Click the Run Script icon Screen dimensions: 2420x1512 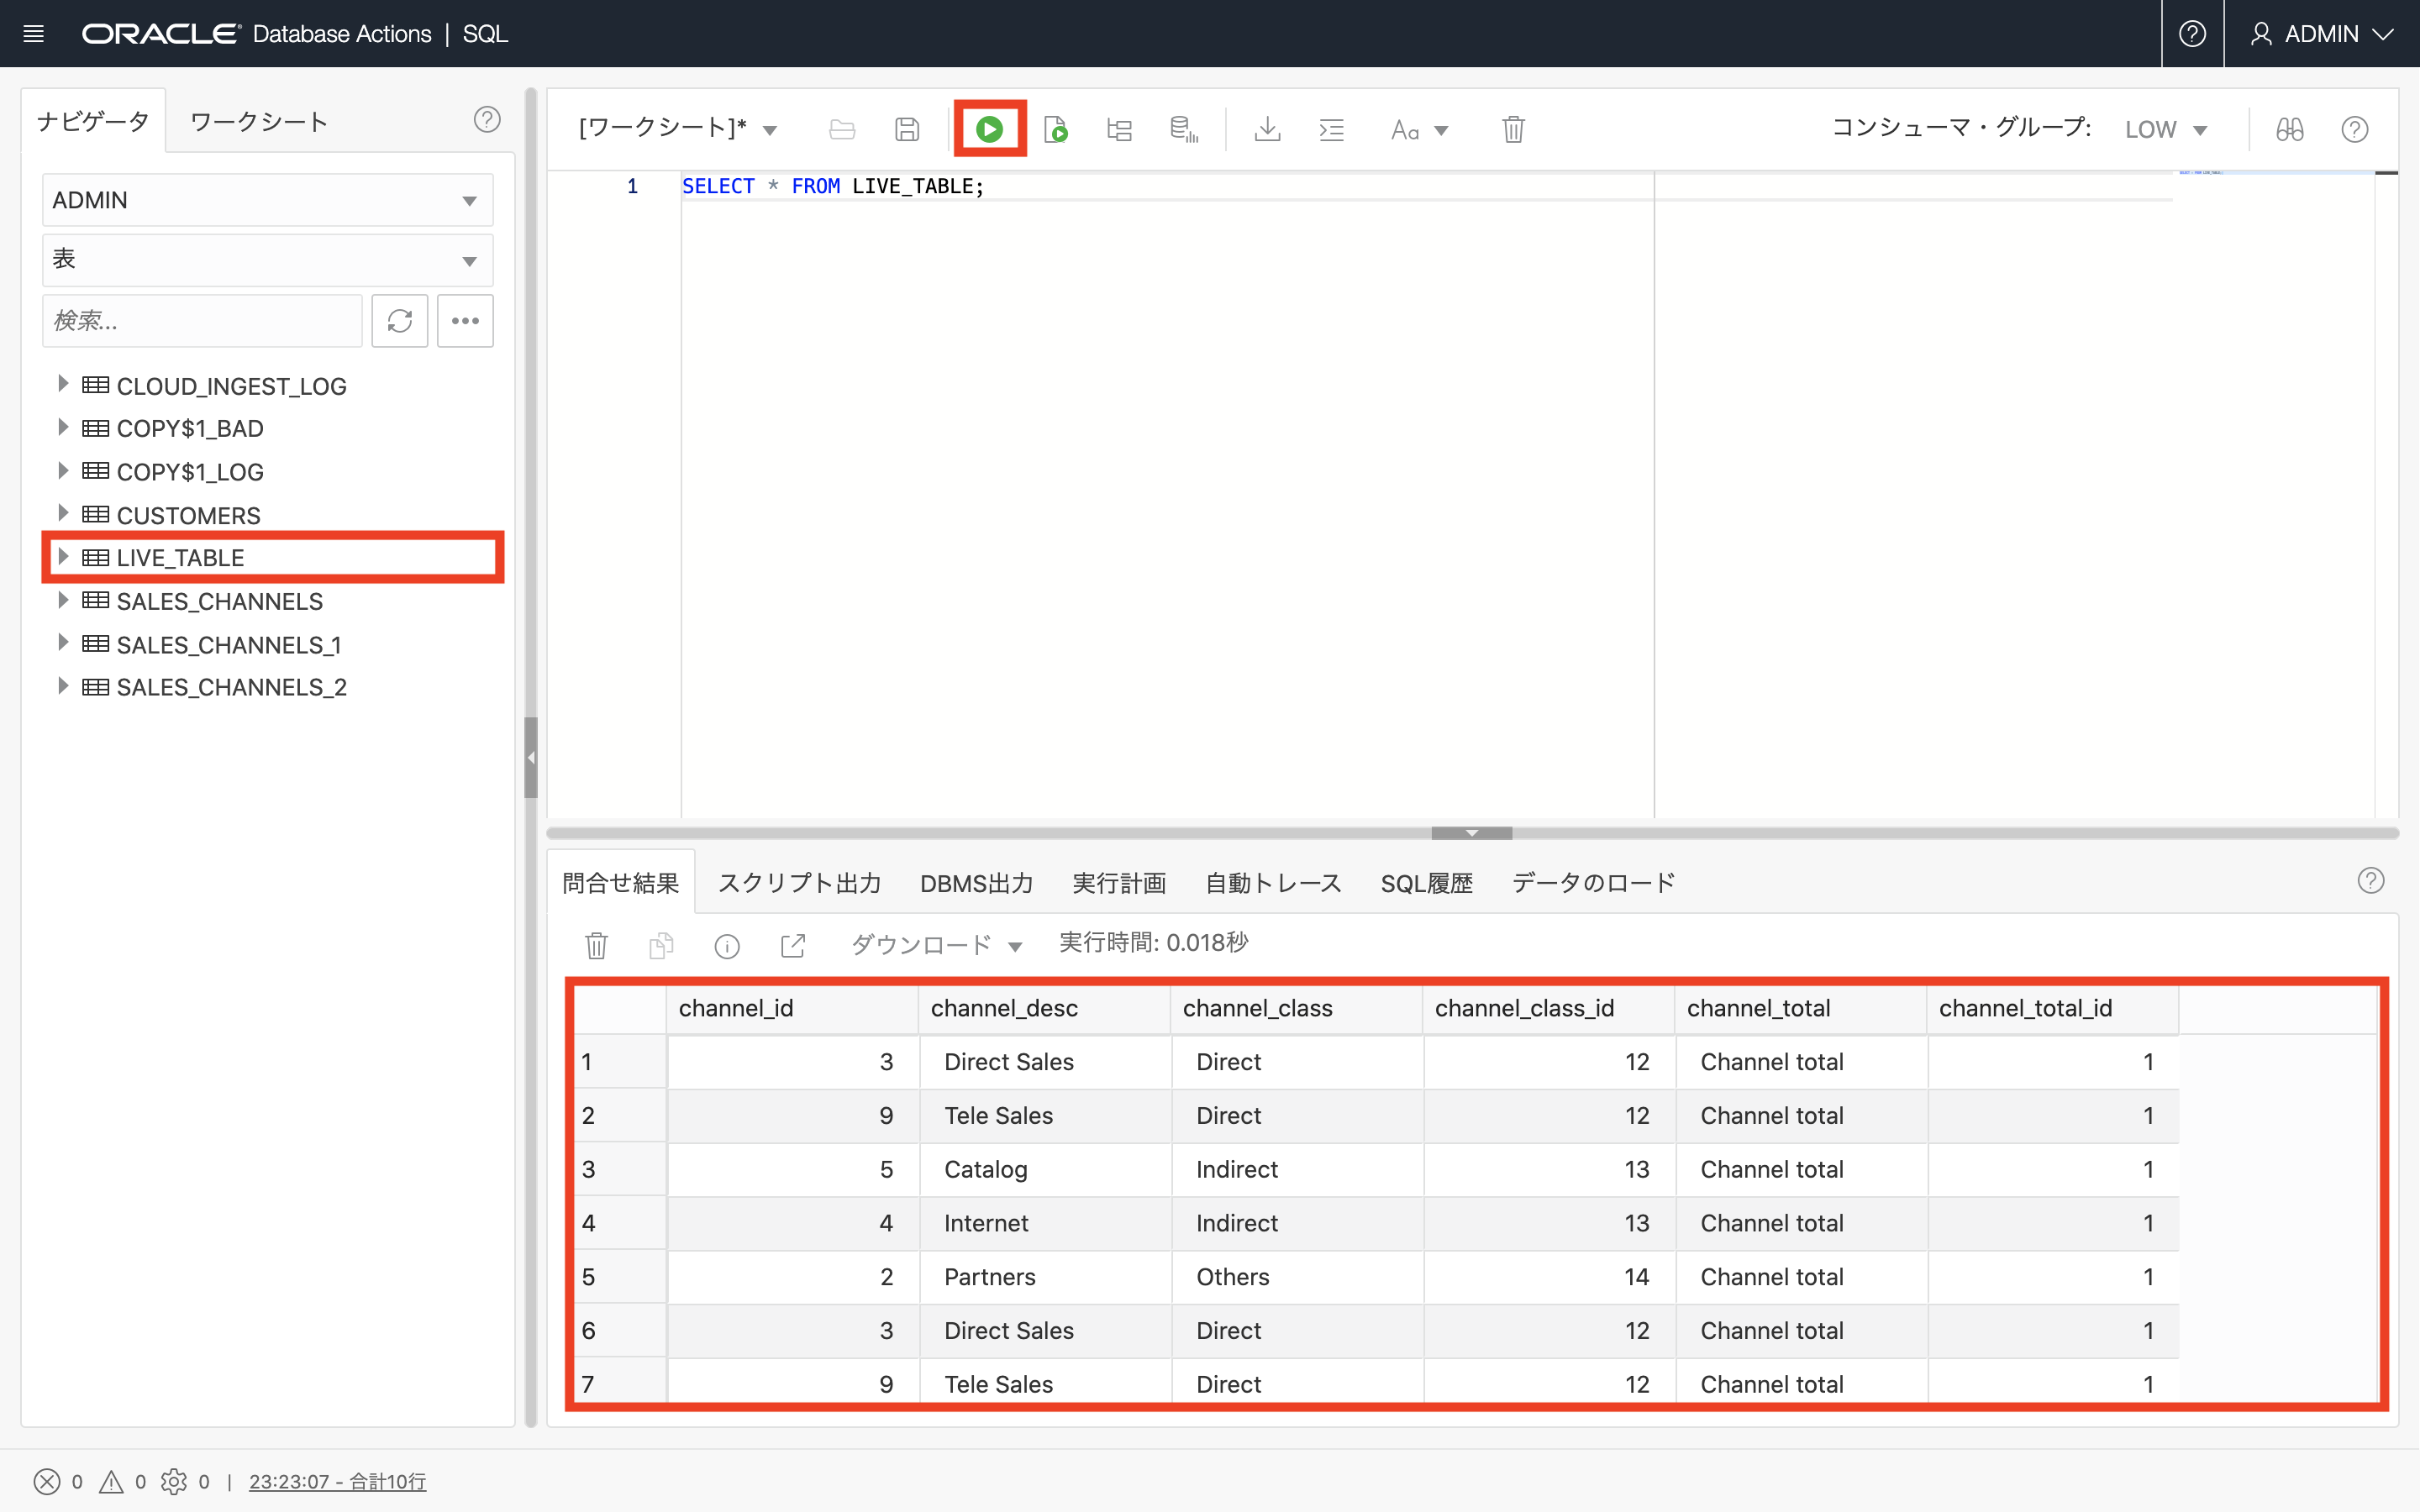click(1055, 129)
